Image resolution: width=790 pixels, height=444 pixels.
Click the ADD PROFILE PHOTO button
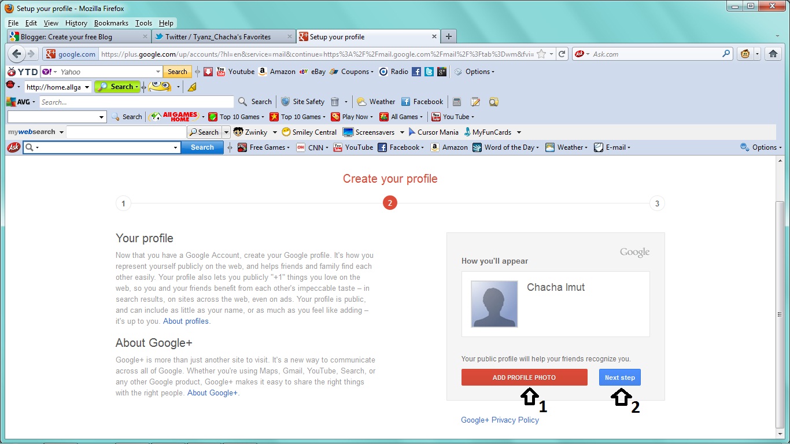click(x=525, y=378)
